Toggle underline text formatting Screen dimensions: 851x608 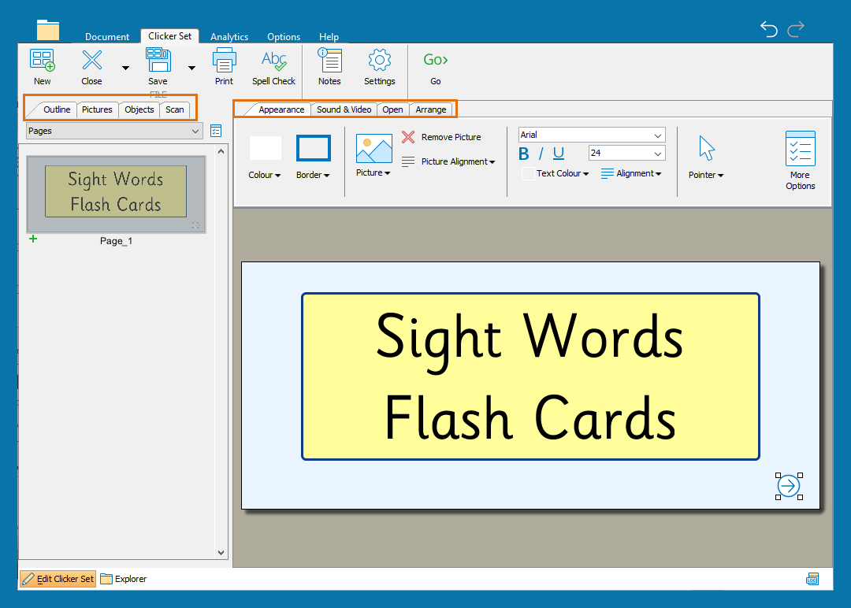pyautogui.click(x=559, y=154)
